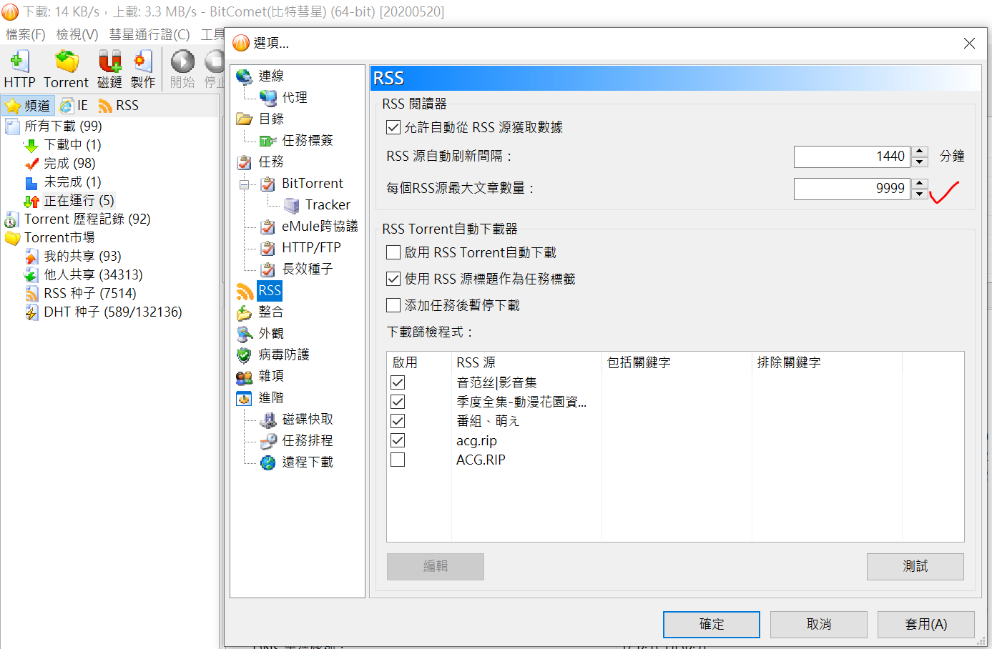Uncheck the 季度全集-動漫花園 filter row

pyautogui.click(x=398, y=402)
